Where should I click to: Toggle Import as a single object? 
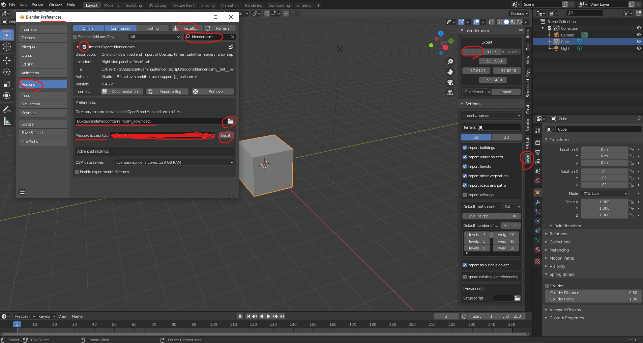pyautogui.click(x=465, y=265)
